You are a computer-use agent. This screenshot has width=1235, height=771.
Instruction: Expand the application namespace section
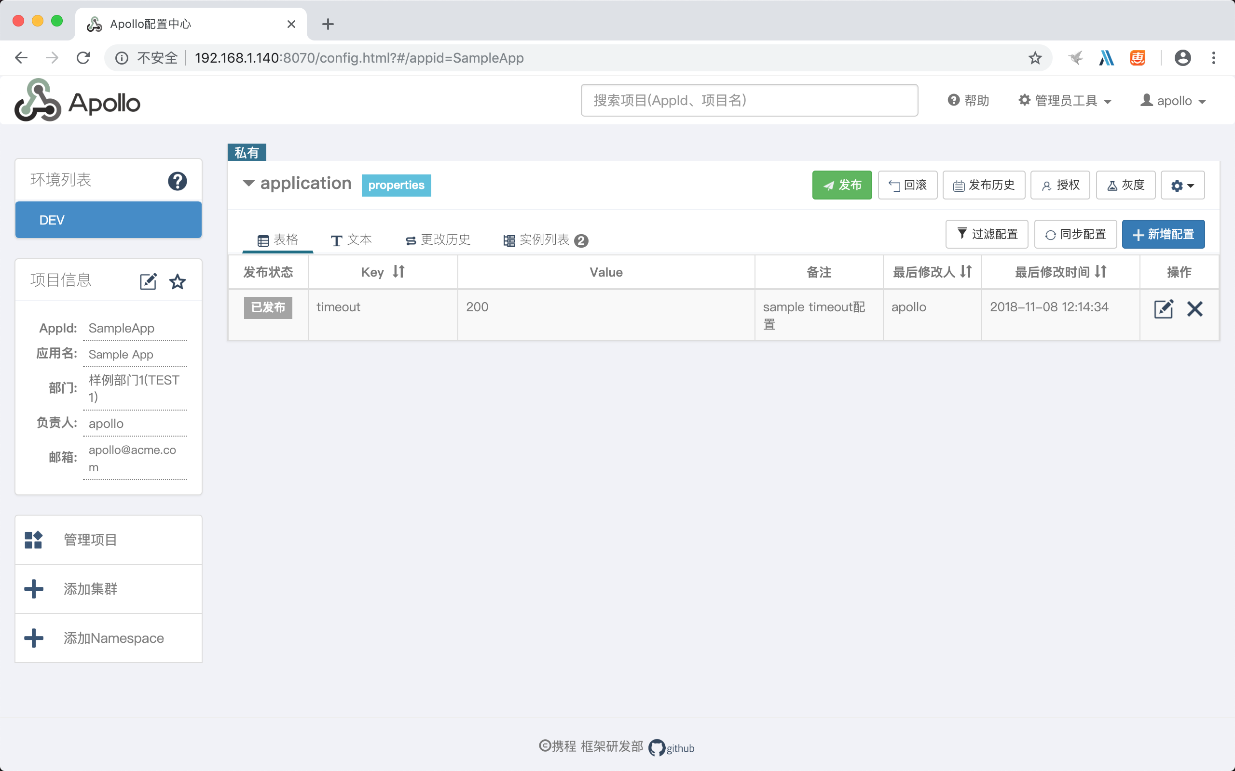249,183
